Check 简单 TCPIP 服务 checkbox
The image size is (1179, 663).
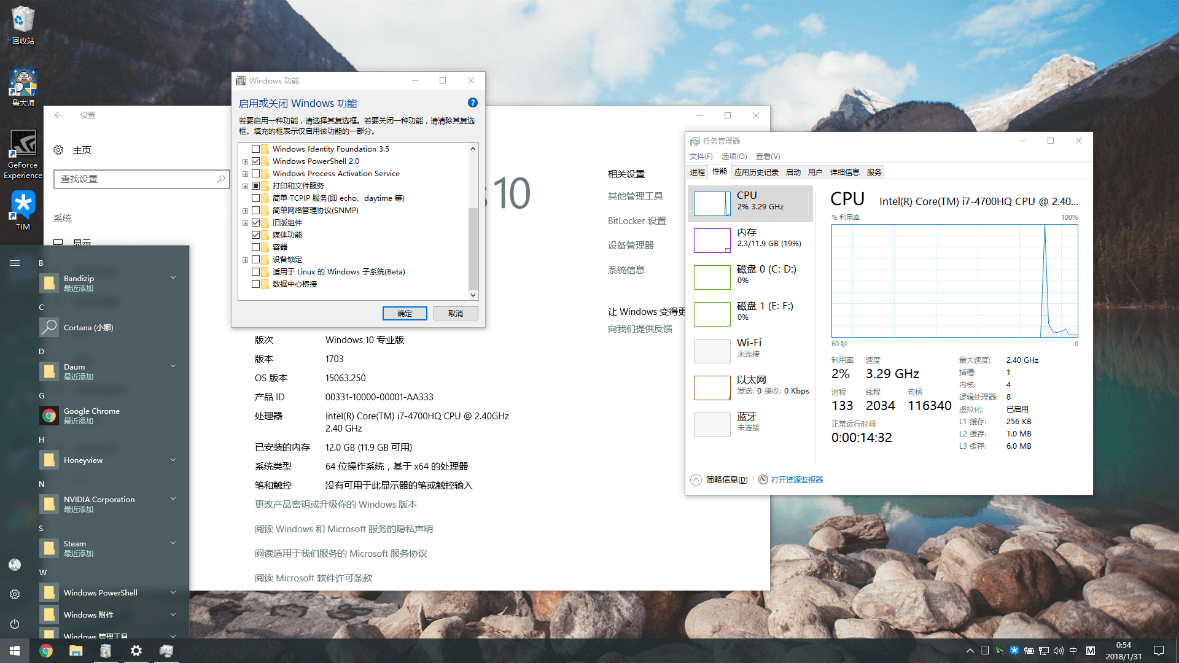point(255,198)
